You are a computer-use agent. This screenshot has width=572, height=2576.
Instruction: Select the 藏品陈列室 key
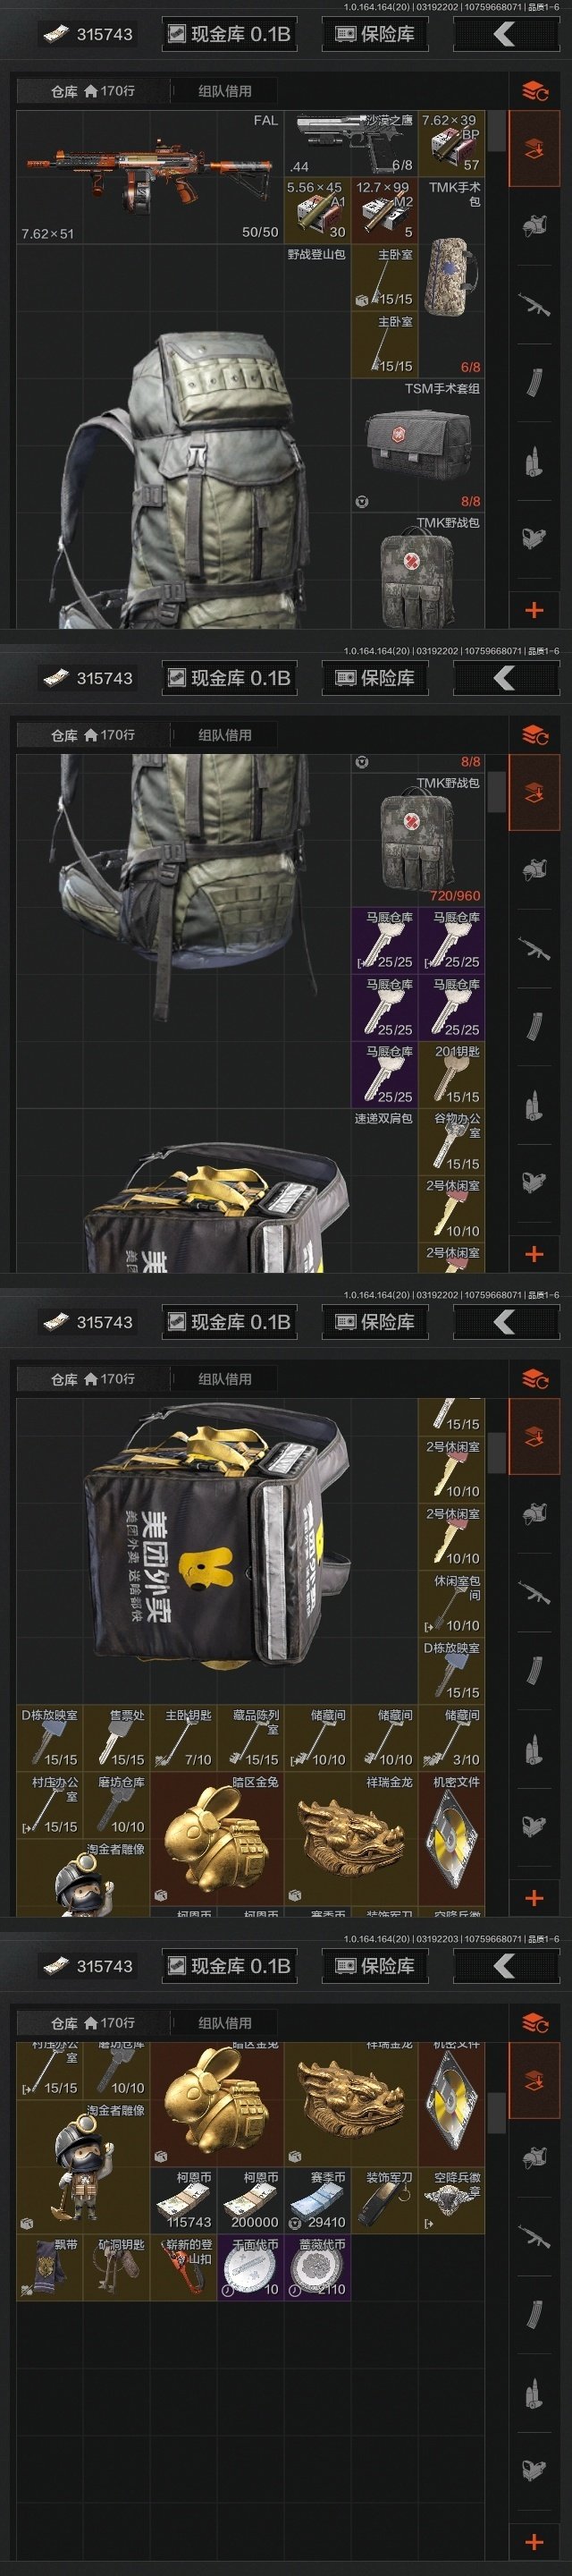point(250,1738)
